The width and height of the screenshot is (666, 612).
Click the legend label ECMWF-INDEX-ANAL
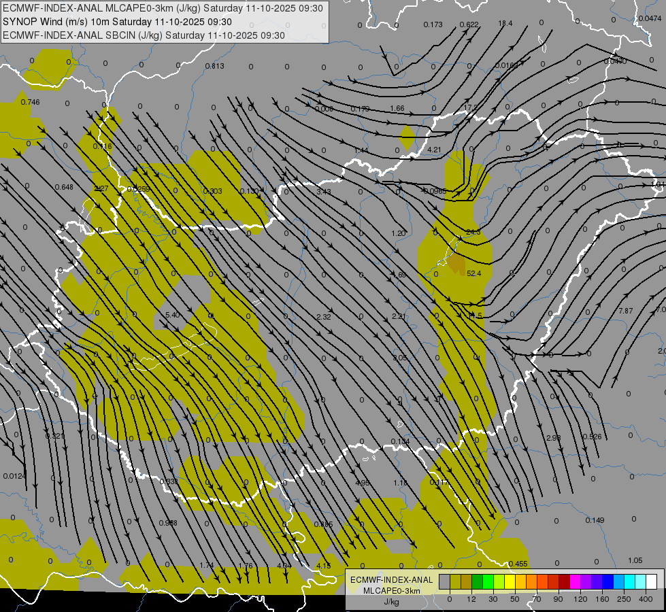(x=391, y=580)
